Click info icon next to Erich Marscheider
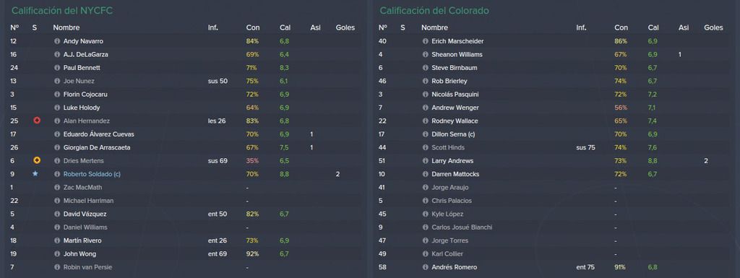 pos(425,41)
